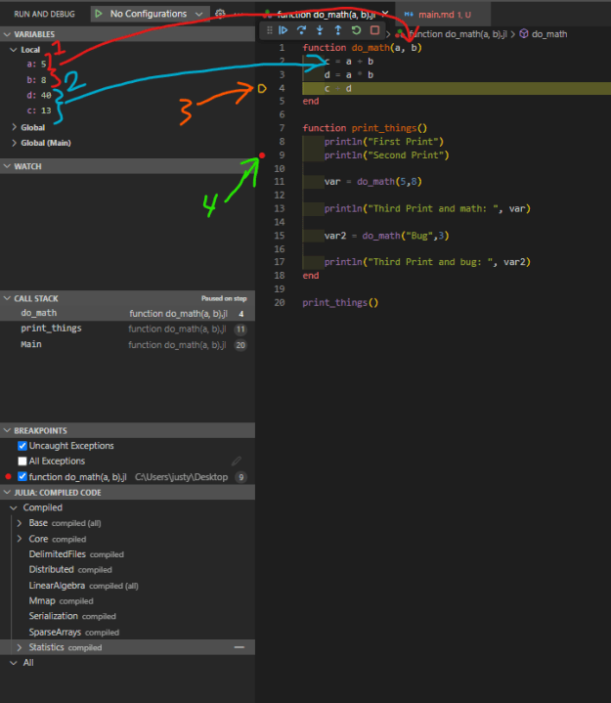Click line number 20 badge in call stack
Image resolution: width=611 pixels, height=703 pixels.
tap(240, 345)
